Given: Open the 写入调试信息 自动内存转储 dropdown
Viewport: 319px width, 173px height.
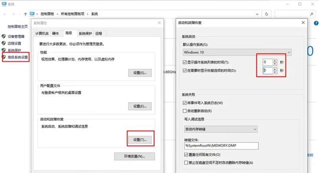Looking at the screenshot, I should click(221, 129).
